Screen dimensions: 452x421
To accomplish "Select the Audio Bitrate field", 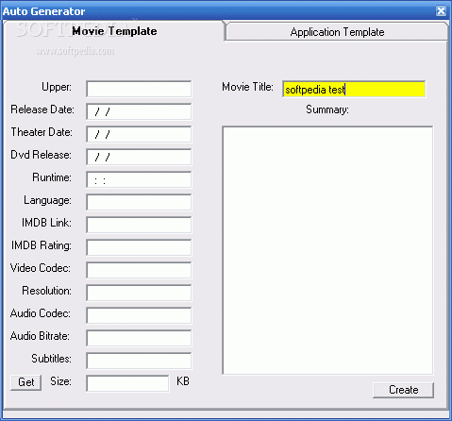I will (x=139, y=338).
